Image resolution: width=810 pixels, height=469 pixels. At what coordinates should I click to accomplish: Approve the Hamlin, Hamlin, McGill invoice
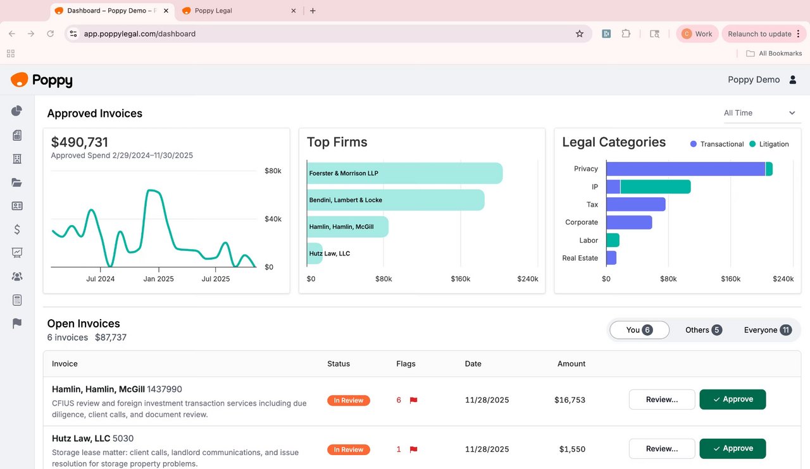click(733, 399)
